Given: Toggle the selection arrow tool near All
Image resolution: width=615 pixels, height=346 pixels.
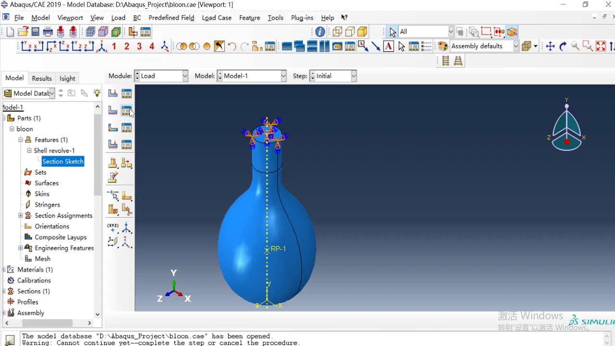Looking at the screenshot, I should click(x=393, y=32).
